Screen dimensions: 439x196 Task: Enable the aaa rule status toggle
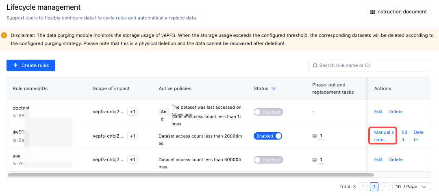coord(269,160)
